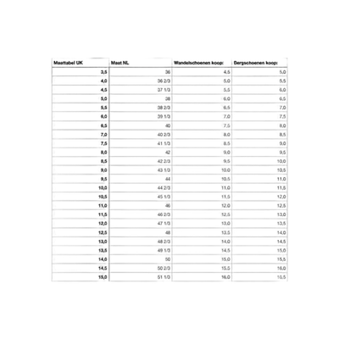Select the Maat NL column header
The width and height of the screenshot is (339, 339).
pos(141,63)
